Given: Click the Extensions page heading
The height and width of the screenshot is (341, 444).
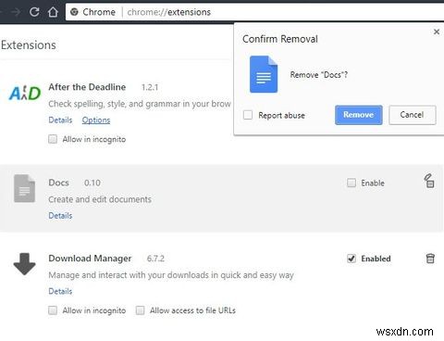Looking at the screenshot, I should 29,45.
